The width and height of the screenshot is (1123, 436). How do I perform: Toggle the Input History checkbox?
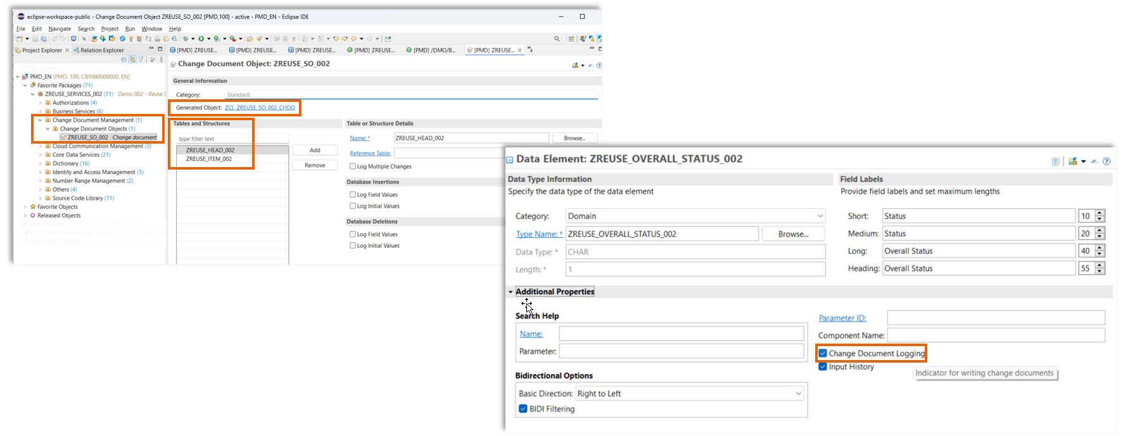[823, 366]
